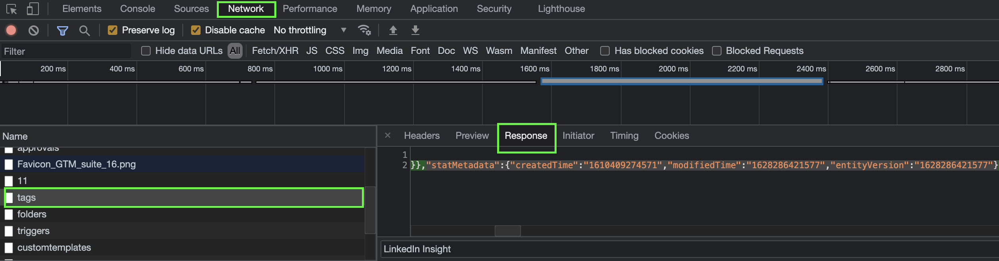Select the request named 11
The height and width of the screenshot is (261, 999).
pos(182,181)
